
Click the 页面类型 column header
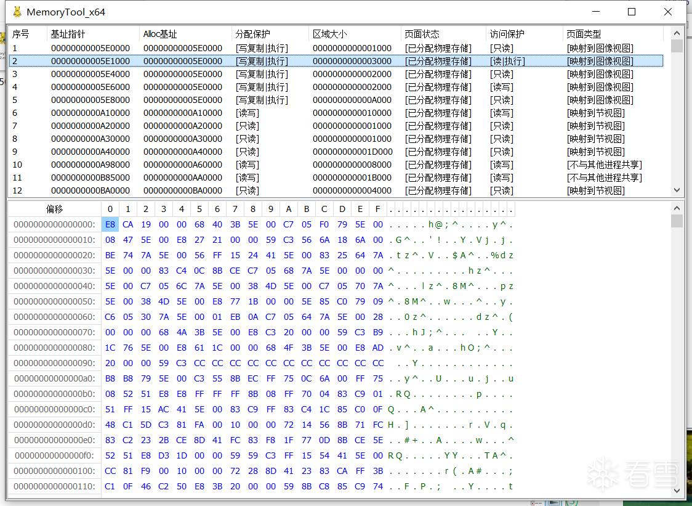(x=613, y=34)
